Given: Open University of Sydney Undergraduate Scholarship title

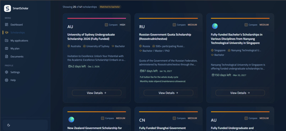Looking at the screenshot, I should point(91,37).
